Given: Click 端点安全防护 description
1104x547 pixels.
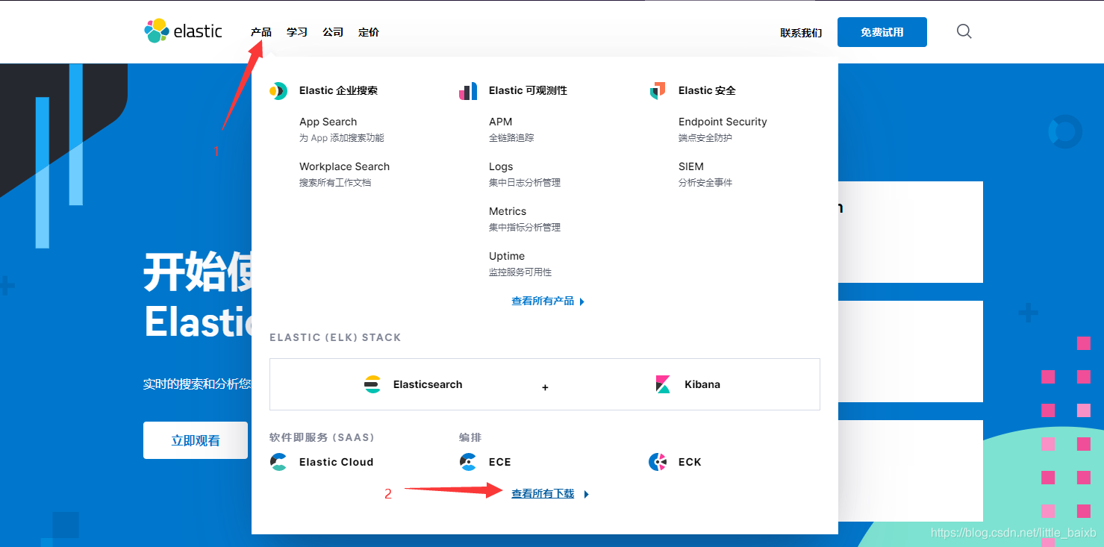Looking at the screenshot, I should click(705, 138).
